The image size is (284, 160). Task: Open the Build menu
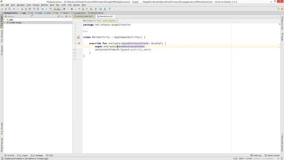click(52, 5)
